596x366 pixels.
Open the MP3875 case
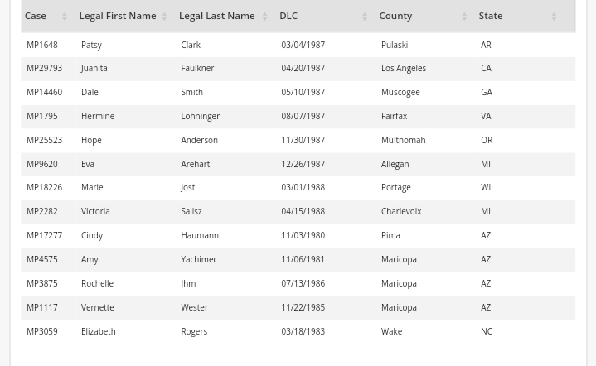(41, 283)
